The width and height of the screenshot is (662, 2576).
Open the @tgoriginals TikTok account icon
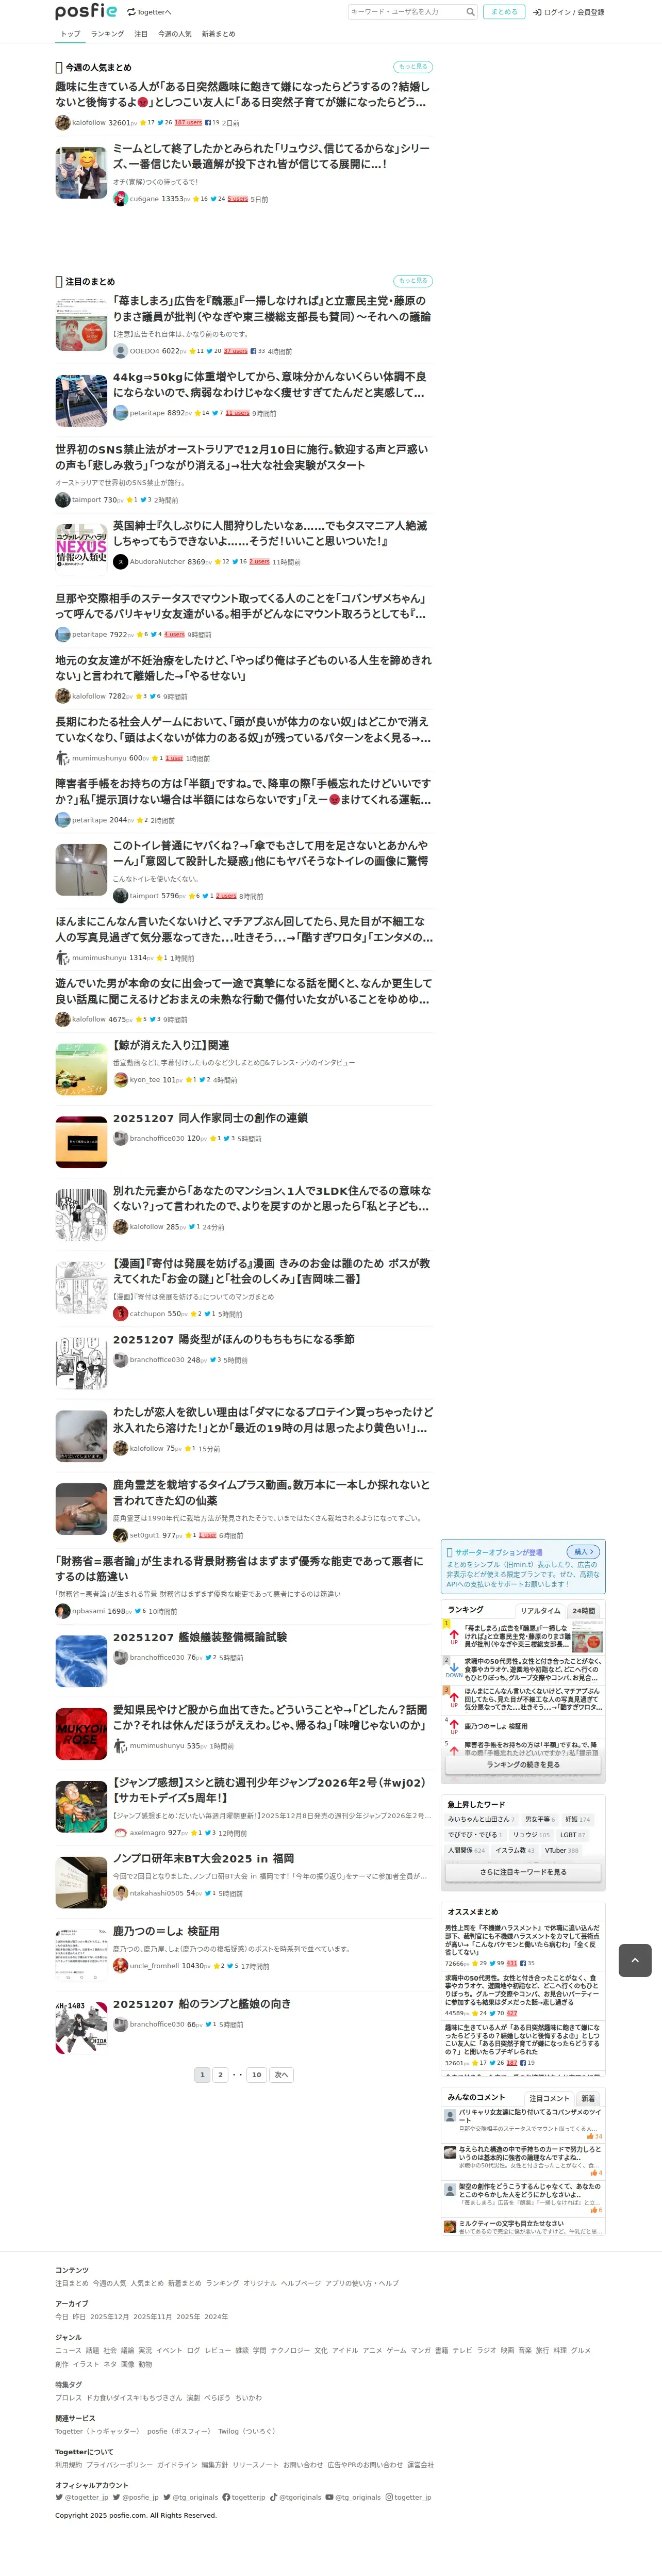coord(273,2497)
